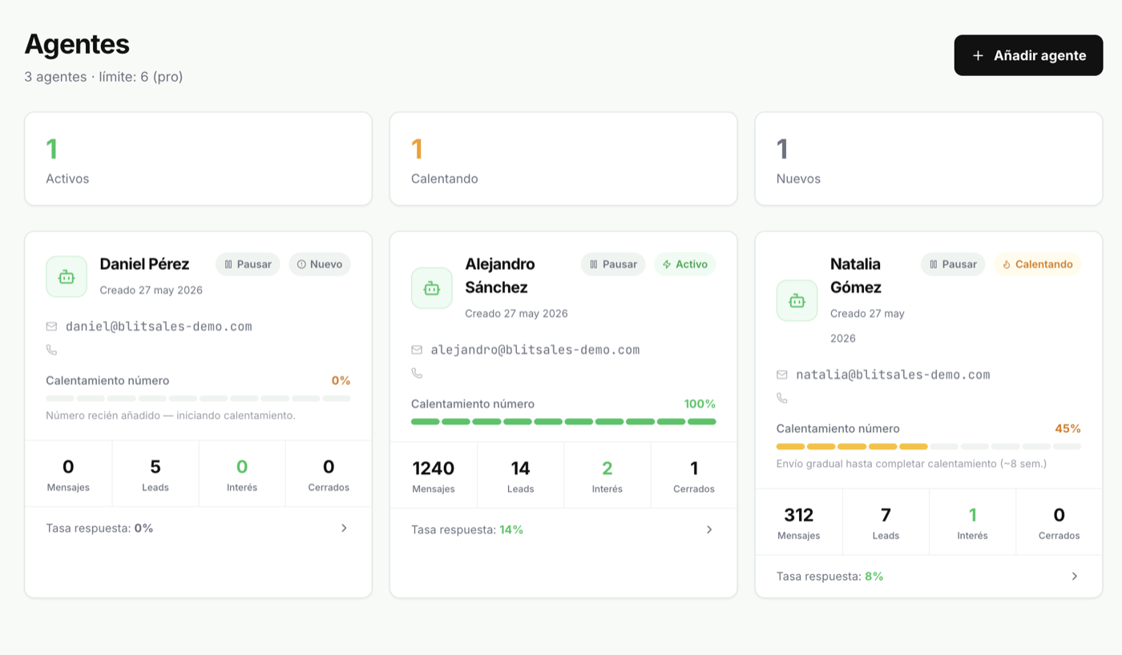Click the Tasa respuesta: 0% text
Image resolution: width=1122 pixels, height=655 pixels.
click(x=99, y=528)
